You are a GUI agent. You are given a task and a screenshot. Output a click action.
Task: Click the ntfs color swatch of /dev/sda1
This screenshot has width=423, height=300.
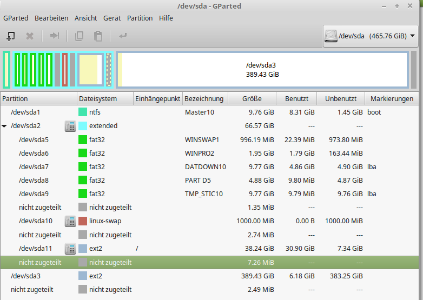point(83,112)
